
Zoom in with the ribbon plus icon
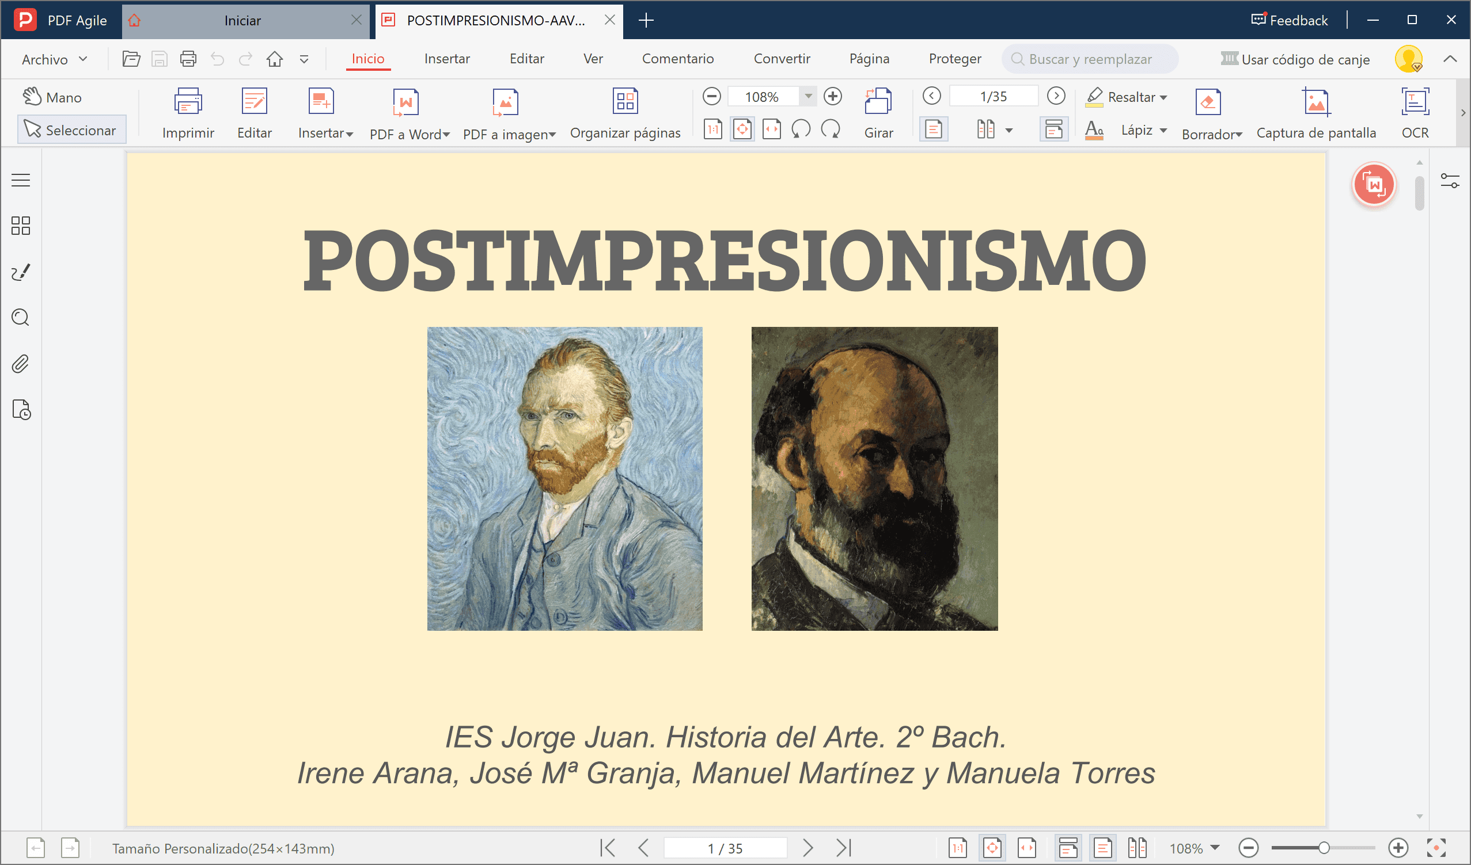coord(832,96)
